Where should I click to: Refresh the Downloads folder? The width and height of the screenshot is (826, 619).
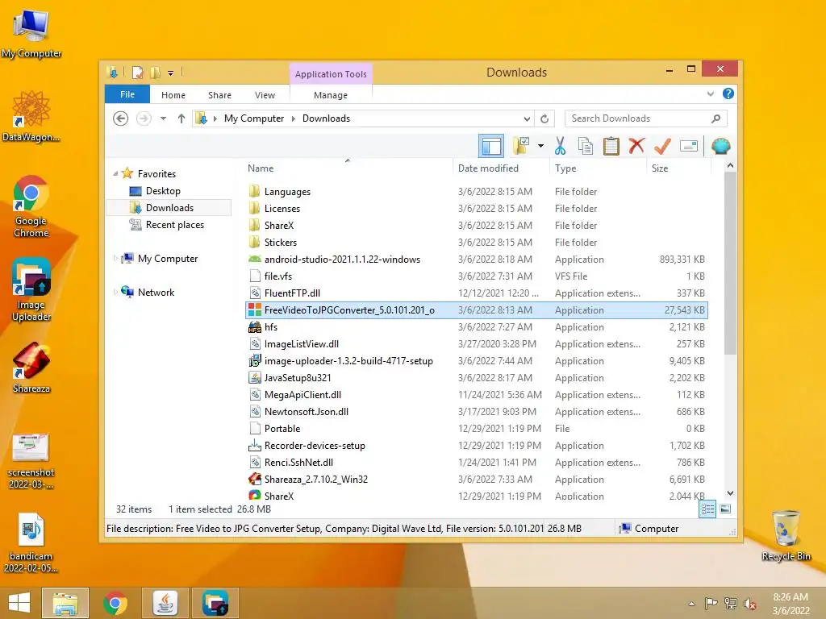[x=544, y=118]
